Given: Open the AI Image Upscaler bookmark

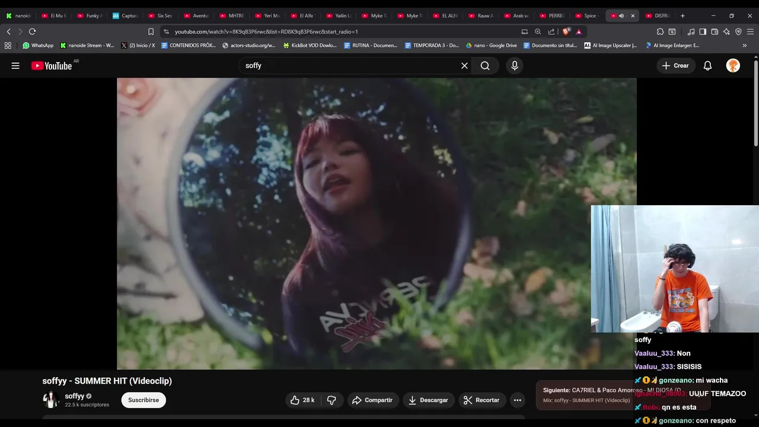Looking at the screenshot, I should (x=611, y=45).
